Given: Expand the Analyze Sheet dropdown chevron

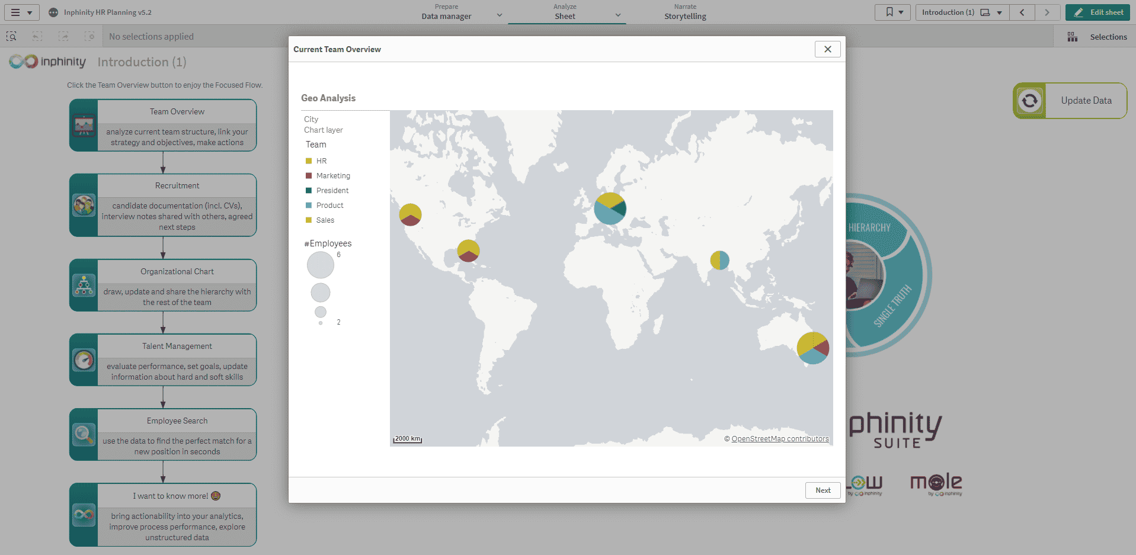Looking at the screenshot, I should [618, 15].
